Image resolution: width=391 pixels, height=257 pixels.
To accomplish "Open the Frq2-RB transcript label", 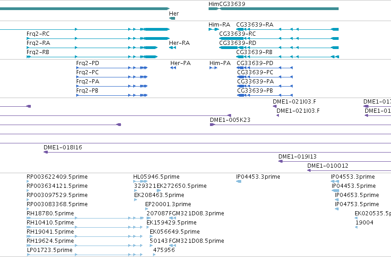I will tap(38, 52).
